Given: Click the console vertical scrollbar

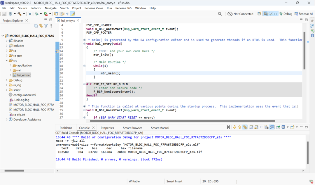Looking at the screenshot, I should coord(308,153).
